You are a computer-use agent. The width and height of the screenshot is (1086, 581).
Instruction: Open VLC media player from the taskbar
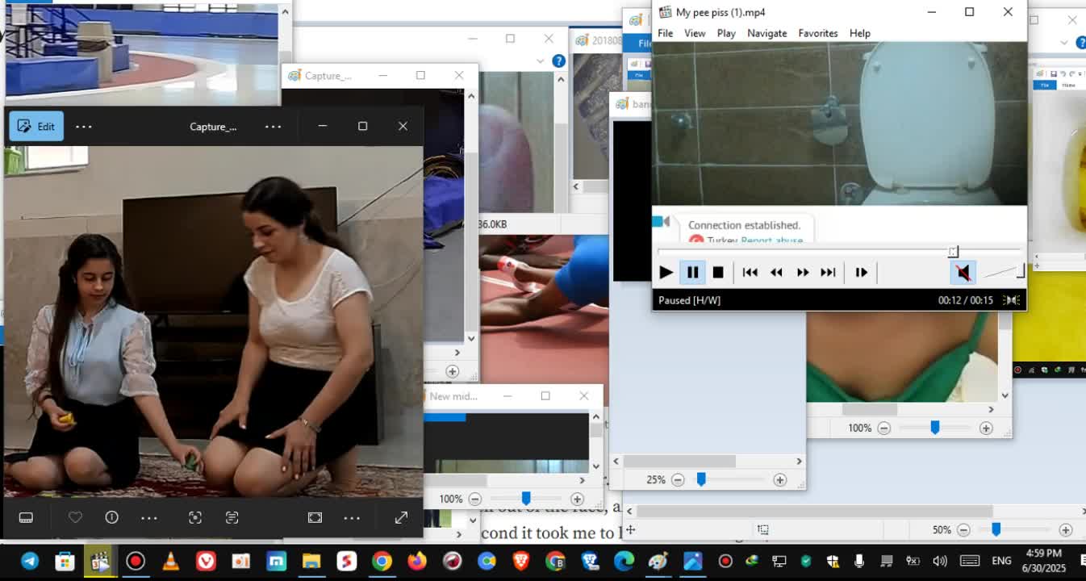click(x=170, y=561)
